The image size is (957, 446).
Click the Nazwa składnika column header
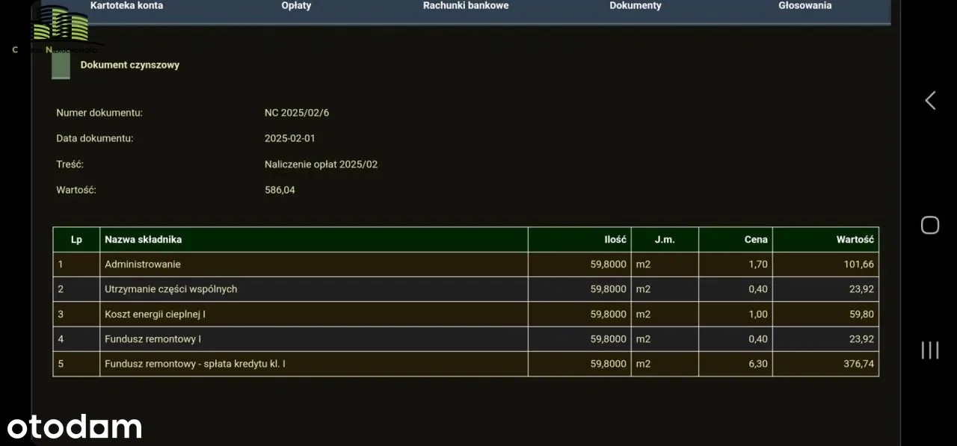143,240
